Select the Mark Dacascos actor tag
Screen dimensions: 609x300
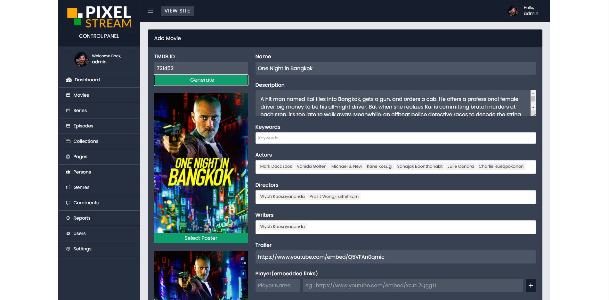coord(276,166)
